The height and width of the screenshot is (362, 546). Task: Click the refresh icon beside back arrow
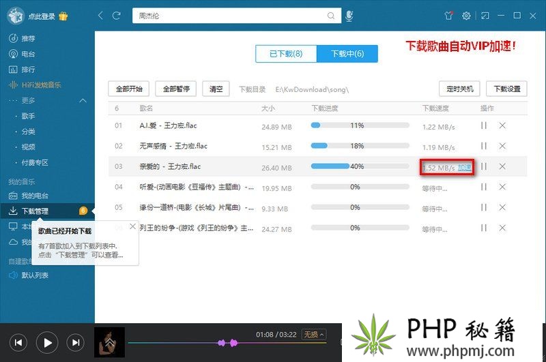point(117,15)
